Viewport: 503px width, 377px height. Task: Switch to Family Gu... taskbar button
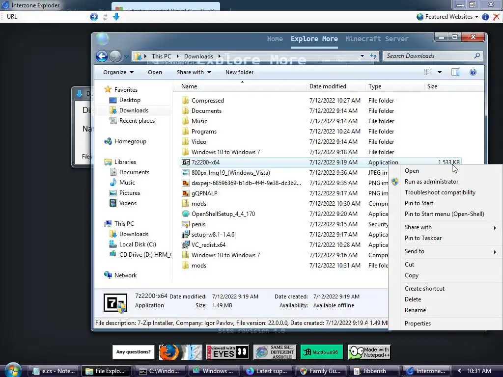320,371
